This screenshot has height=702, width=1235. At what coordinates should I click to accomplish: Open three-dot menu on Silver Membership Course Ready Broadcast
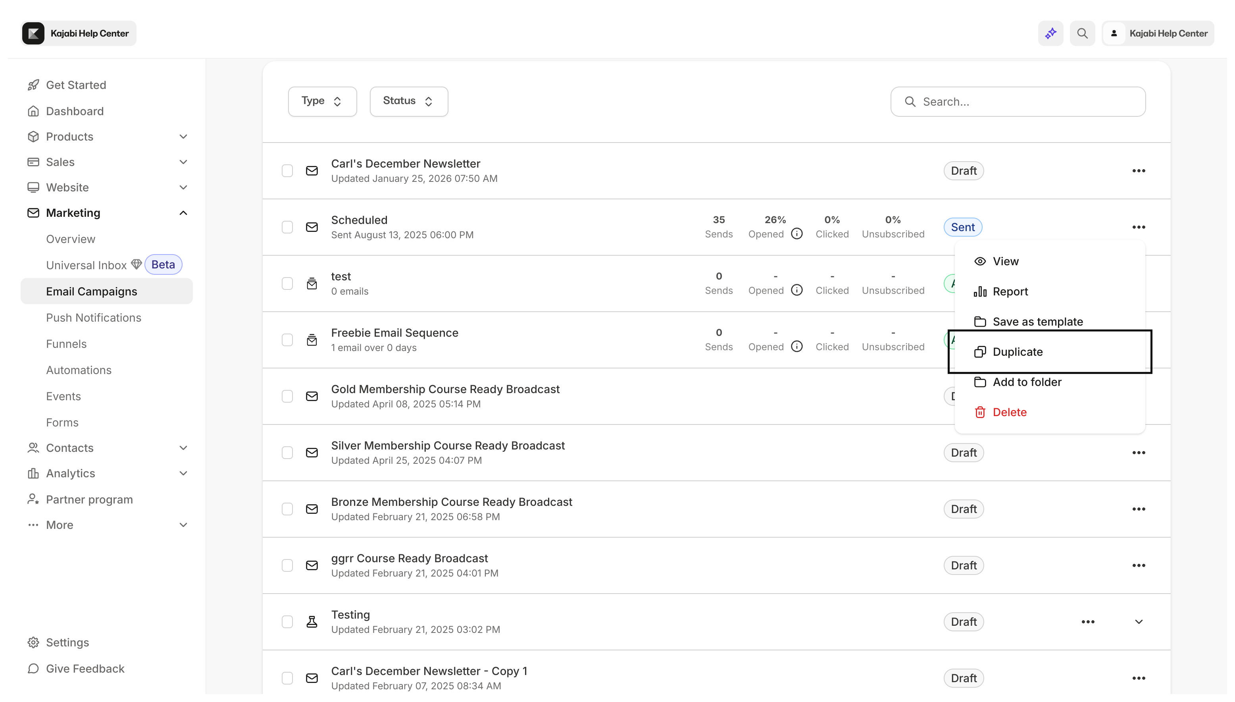1139,452
